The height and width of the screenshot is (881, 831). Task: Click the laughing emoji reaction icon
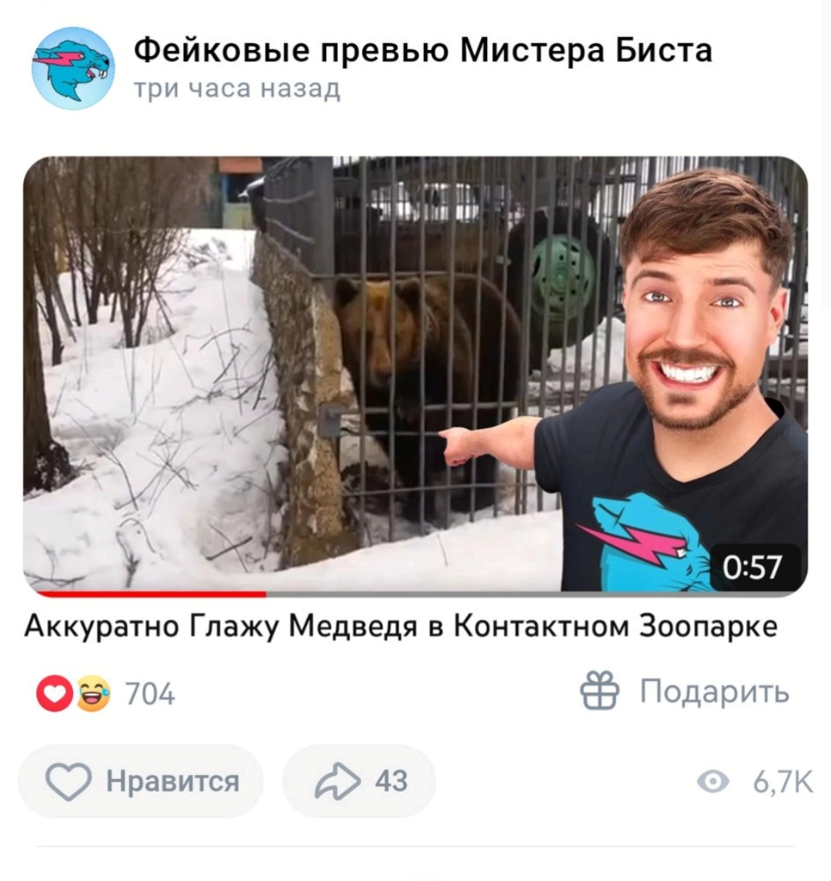(x=92, y=695)
